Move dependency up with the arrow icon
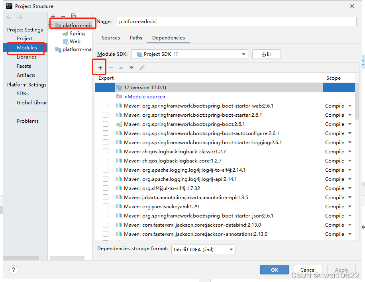Image resolution: width=365 pixels, height=282 pixels. [121, 68]
